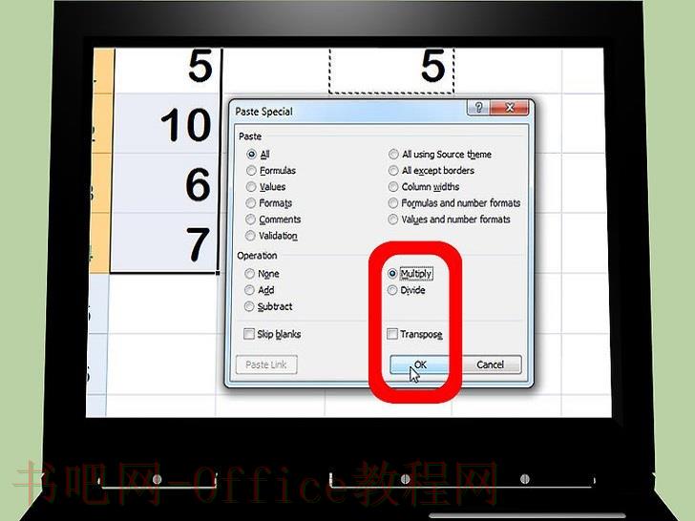Select the top-left cell containing 5
Image resolution: width=695 pixels, height=521 pixels.
coord(168,71)
